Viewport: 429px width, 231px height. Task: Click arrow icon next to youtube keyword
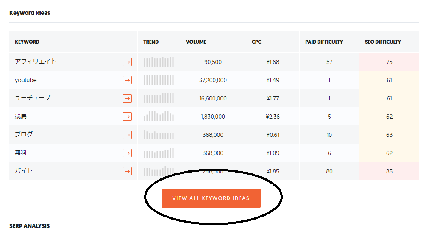(x=127, y=80)
